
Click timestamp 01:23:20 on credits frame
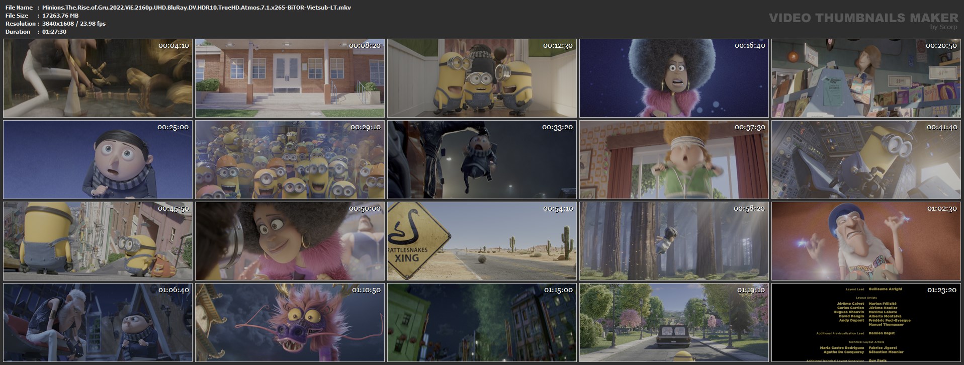coord(942,290)
